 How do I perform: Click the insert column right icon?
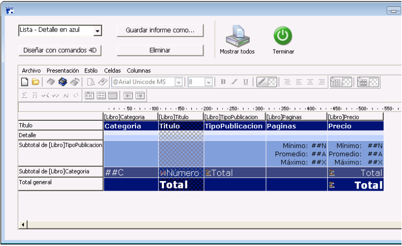coord(140,95)
